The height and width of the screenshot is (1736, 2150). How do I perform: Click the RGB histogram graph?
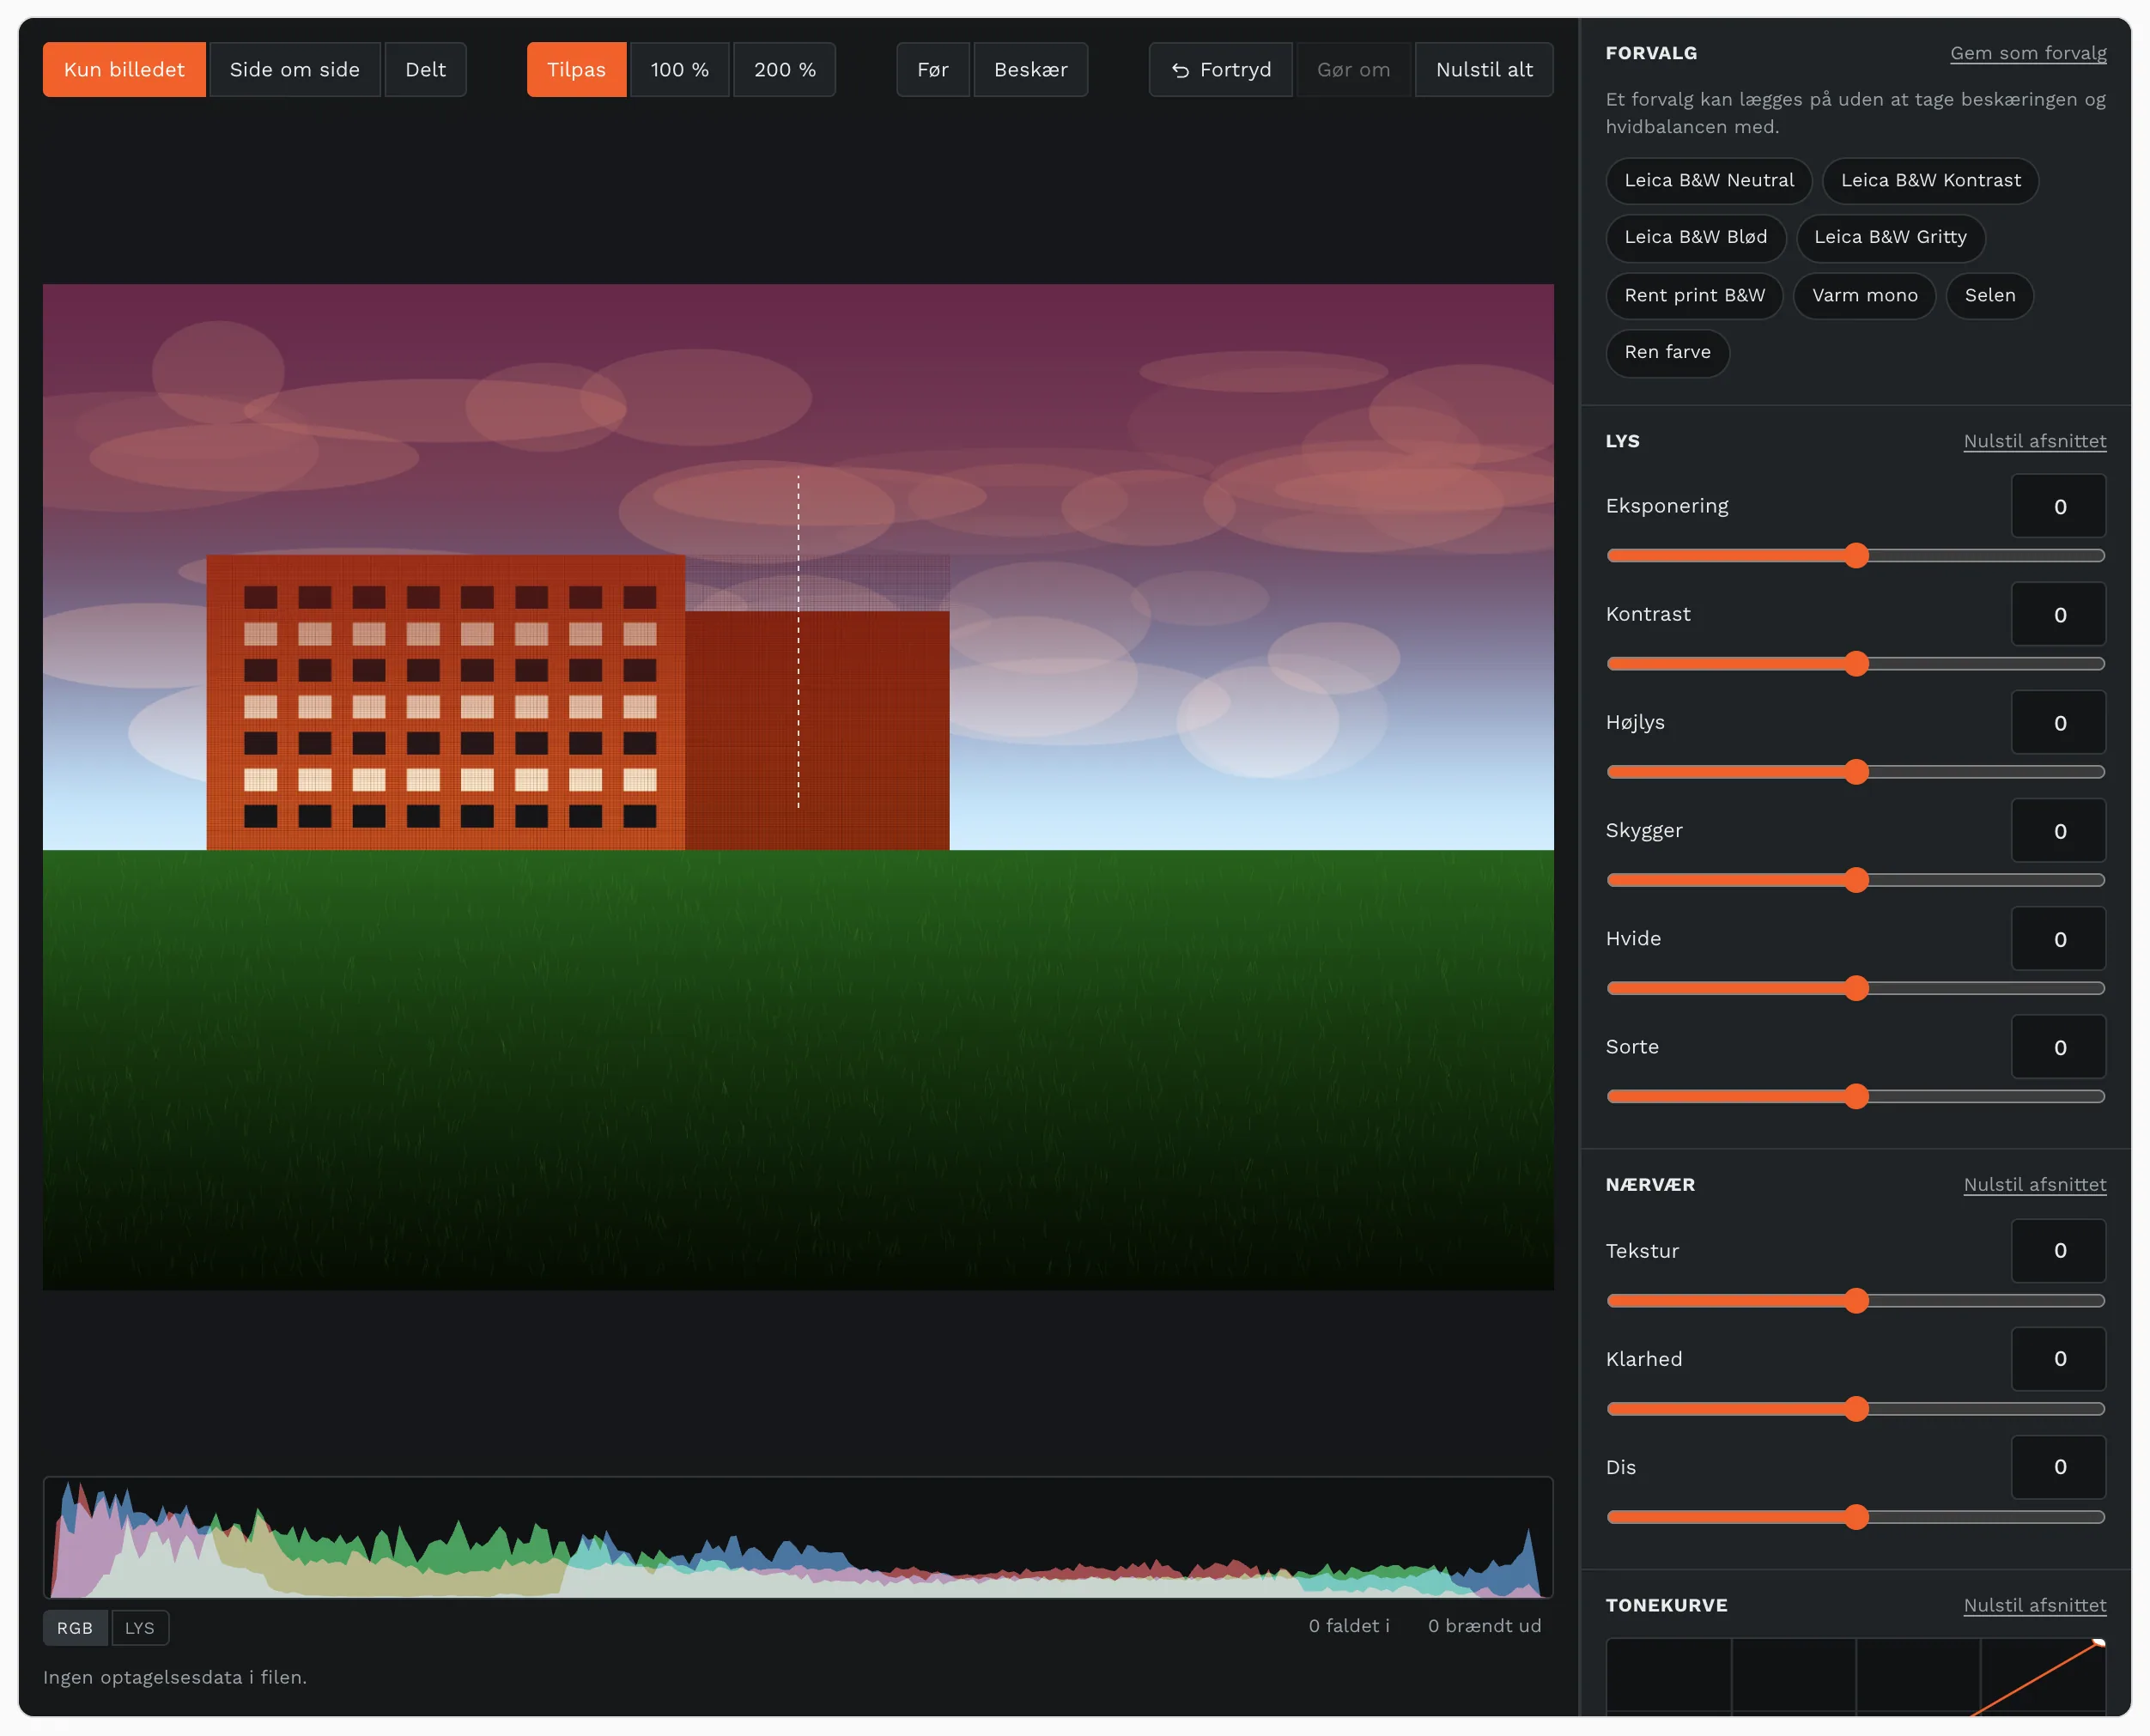[x=798, y=1537]
